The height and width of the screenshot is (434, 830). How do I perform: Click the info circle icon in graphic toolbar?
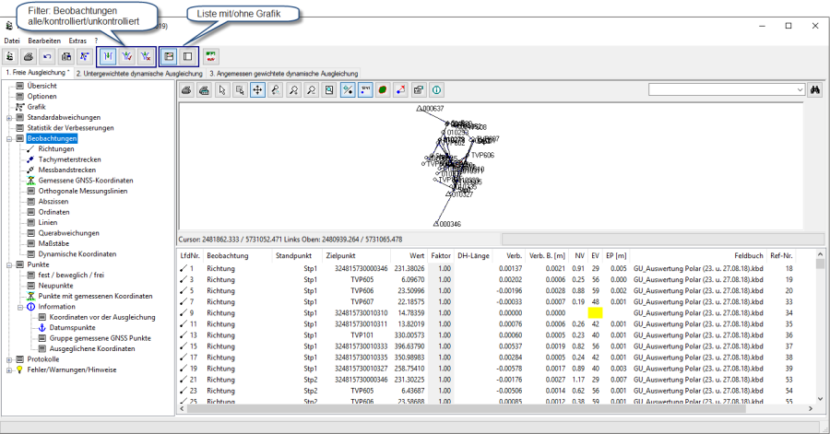(x=436, y=90)
